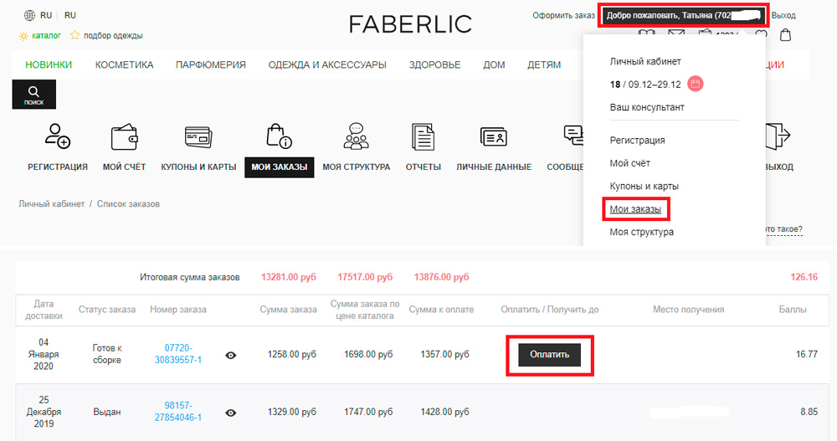
Task: Open ОДЕЖДА И АКСЕССУАРЫ menu
Action: (327, 64)
